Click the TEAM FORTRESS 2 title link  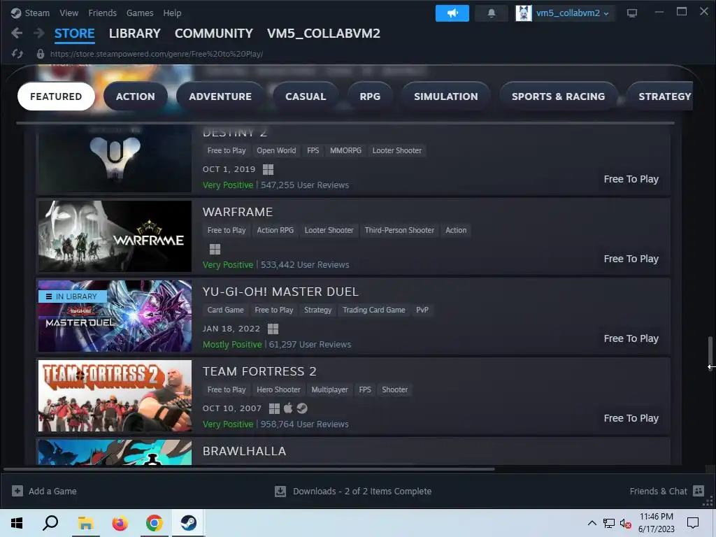coord(259,371)
